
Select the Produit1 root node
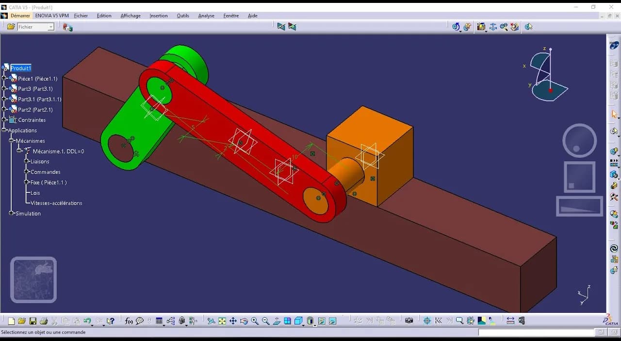pos(21,68)
